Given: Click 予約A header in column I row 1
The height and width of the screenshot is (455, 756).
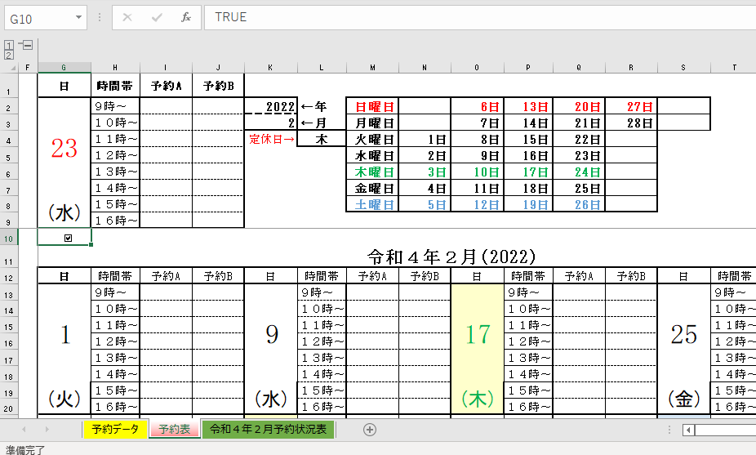Looking at the screenshot, I should (x=166, y=86).
